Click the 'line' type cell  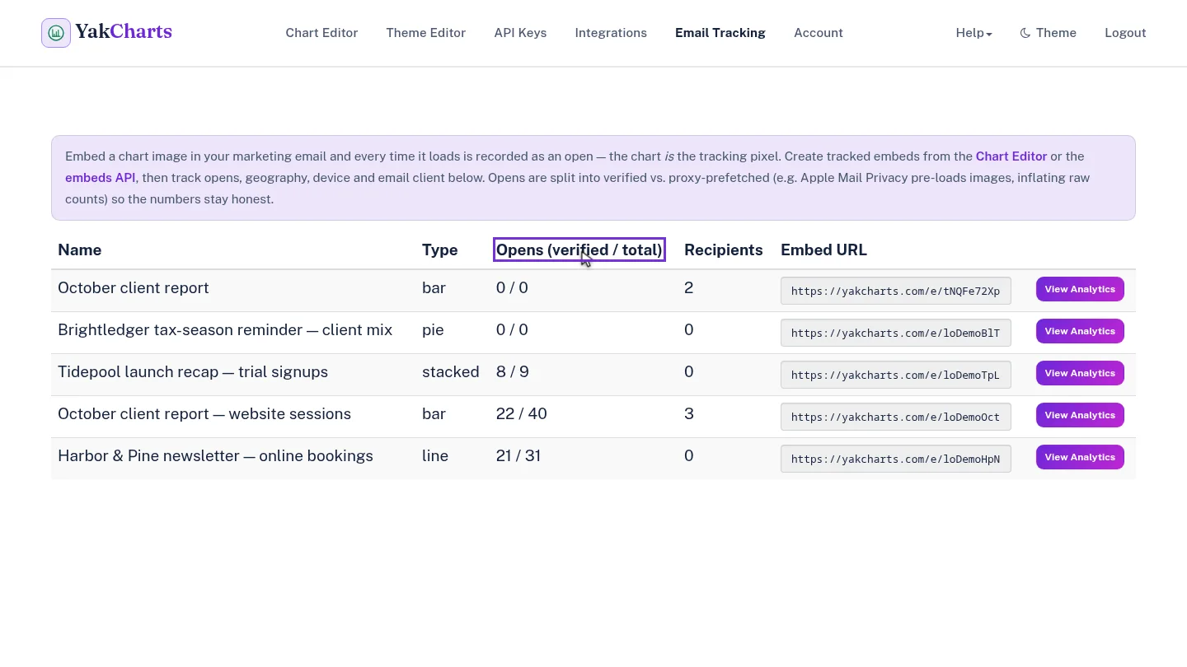pyautogui.click(x=435, y=456)
